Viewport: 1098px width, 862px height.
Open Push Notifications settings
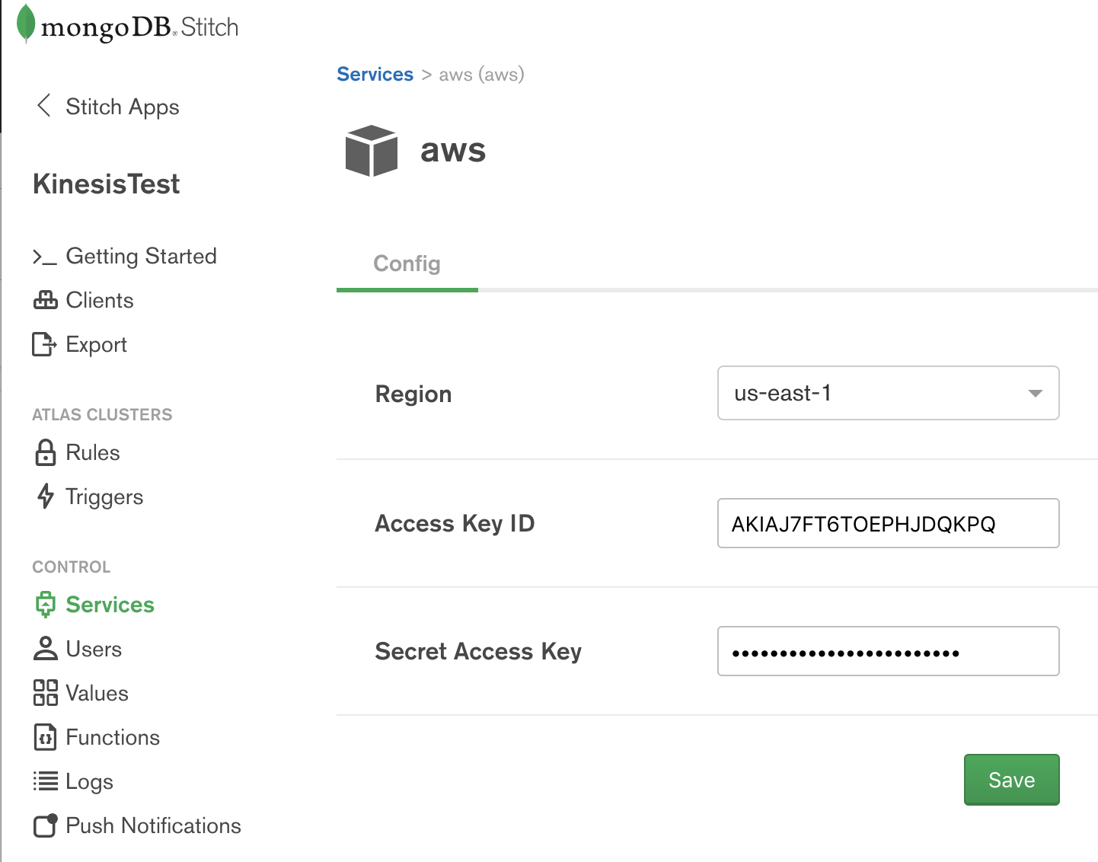pos(153,825)
